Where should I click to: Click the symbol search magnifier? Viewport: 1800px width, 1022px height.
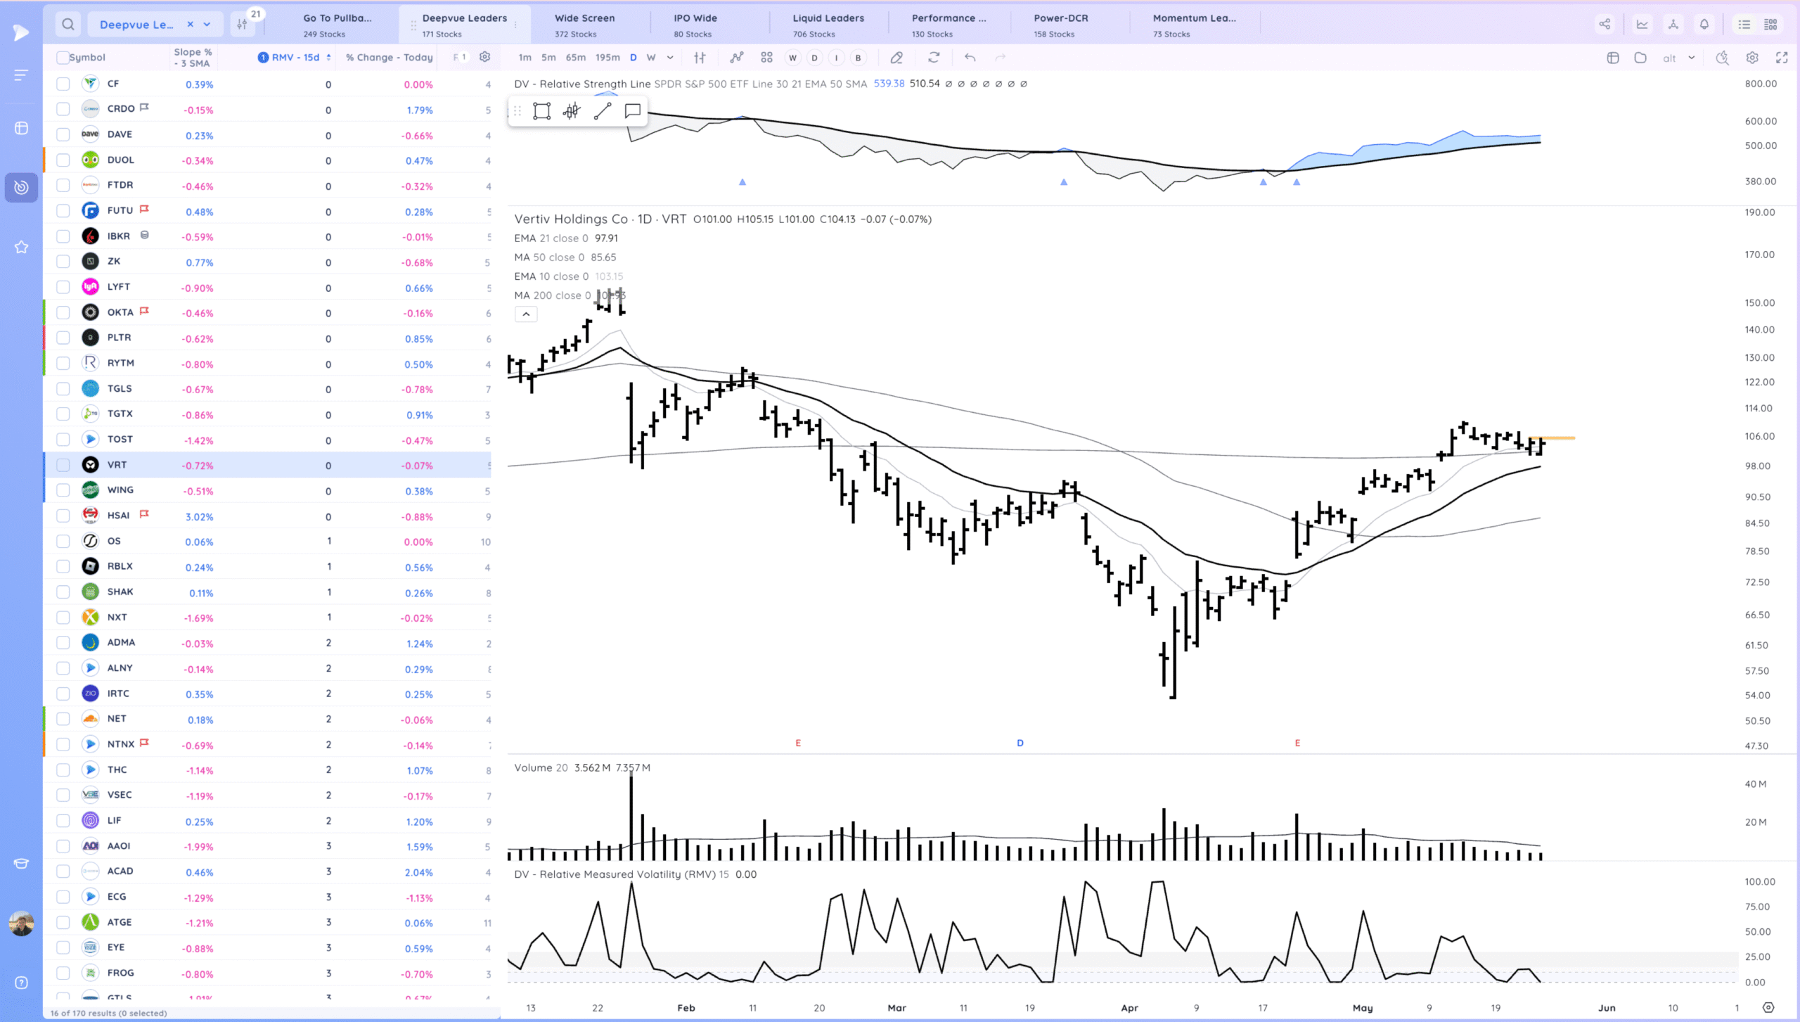[67, 23]
